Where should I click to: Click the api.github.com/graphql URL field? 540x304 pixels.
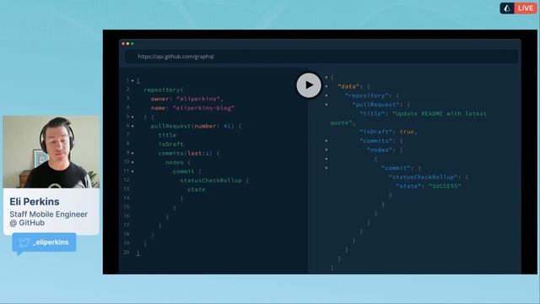point(321,57)
